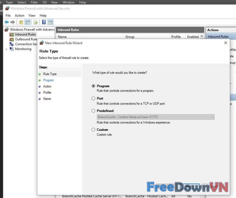This screenshot has height=198, width=236.
Task: Click Show/Hide Console Tree toolbar icon
Action: [x=28, y=22]
